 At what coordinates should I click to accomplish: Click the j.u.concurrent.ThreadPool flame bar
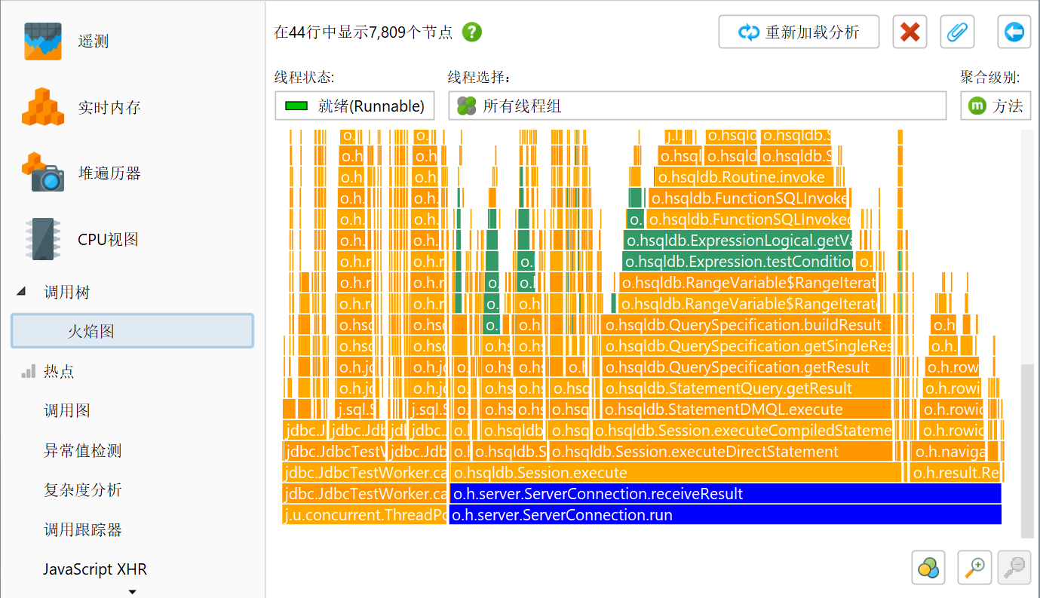click(365, 515)
